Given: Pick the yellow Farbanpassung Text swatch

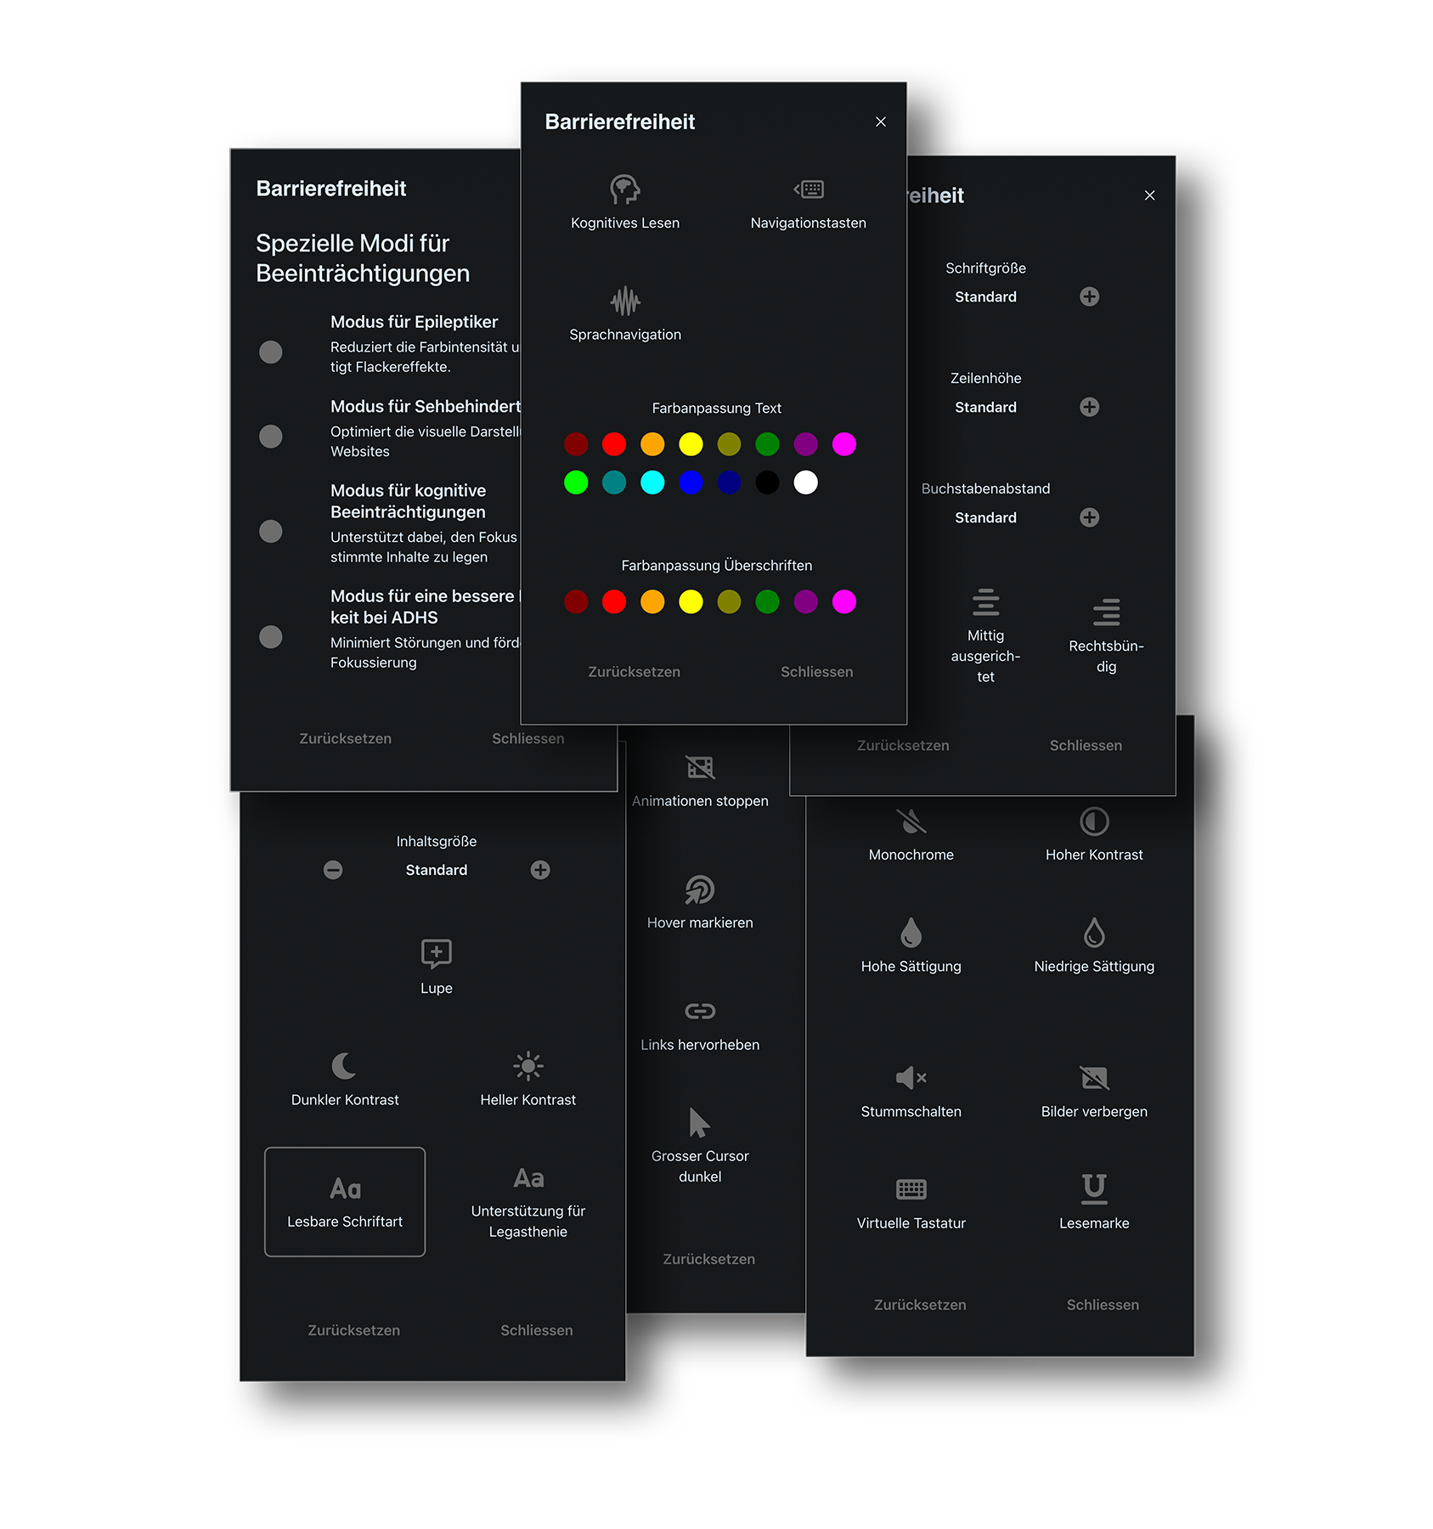Looking at the screenshot, I should coord(691,444).
